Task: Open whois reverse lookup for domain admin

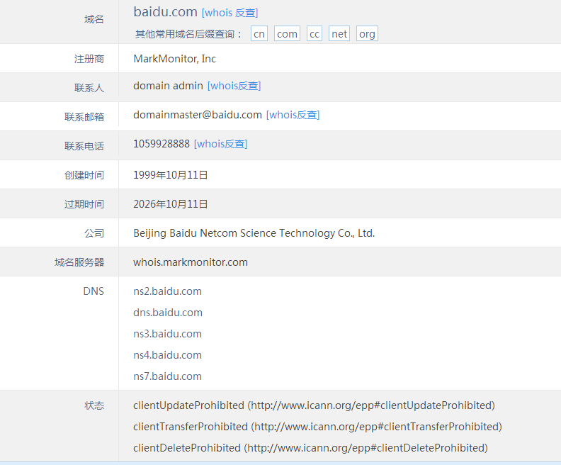Action: [x=234, y=86]
